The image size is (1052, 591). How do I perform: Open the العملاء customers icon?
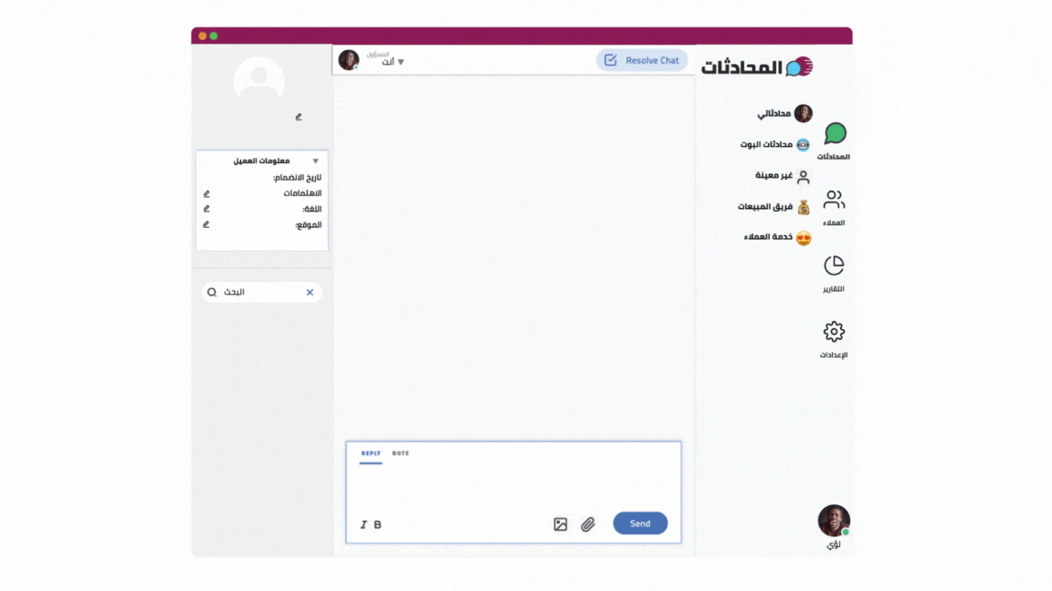click(834, 200)
